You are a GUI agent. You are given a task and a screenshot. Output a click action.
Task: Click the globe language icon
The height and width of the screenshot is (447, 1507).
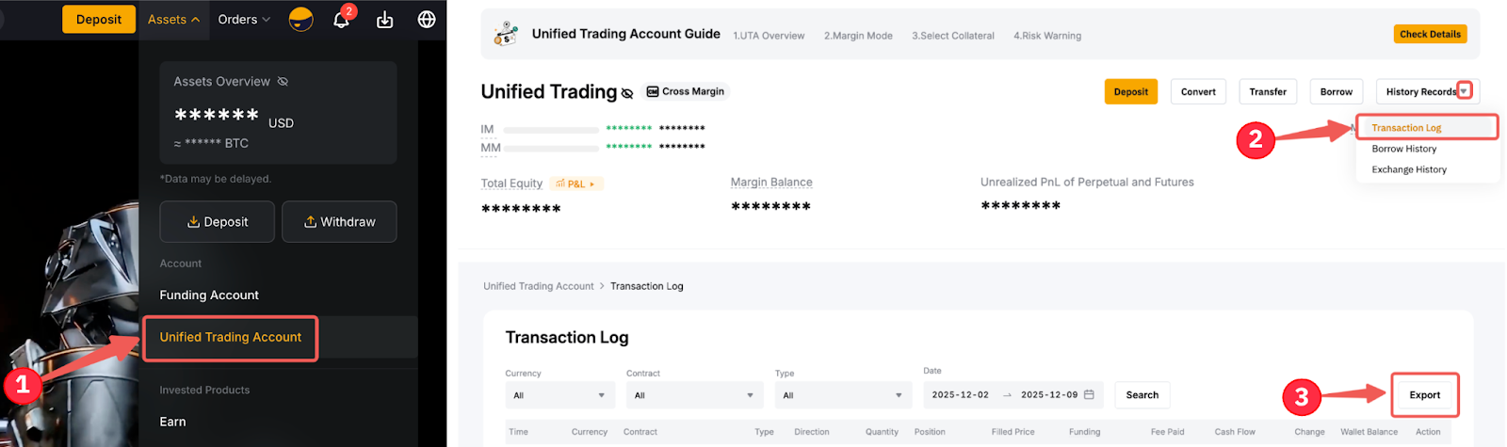[x=427, y=20]
